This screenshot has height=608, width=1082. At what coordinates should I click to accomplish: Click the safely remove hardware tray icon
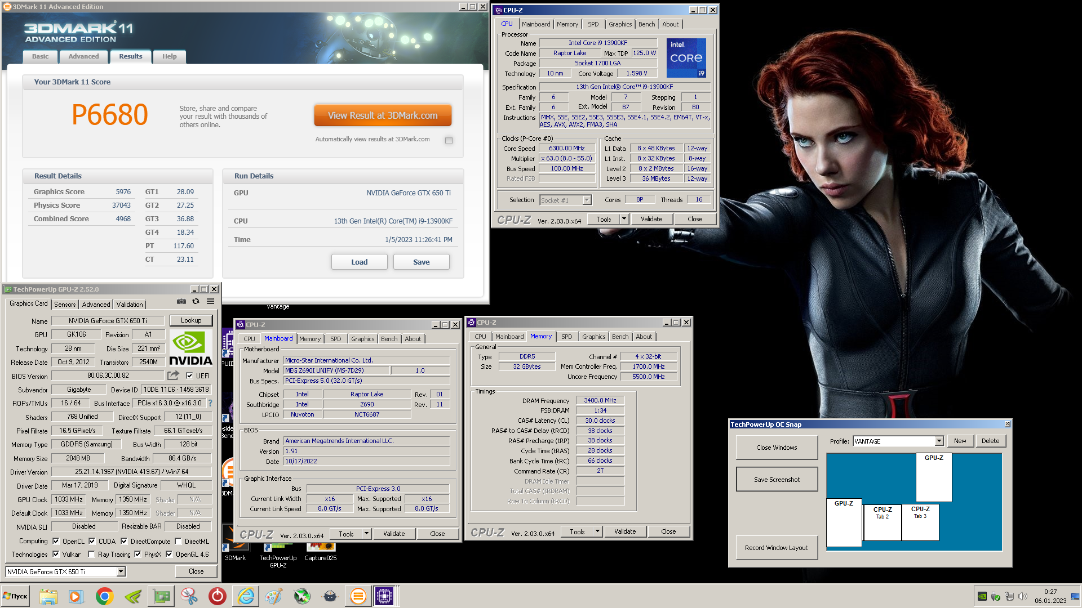point(996,596)
